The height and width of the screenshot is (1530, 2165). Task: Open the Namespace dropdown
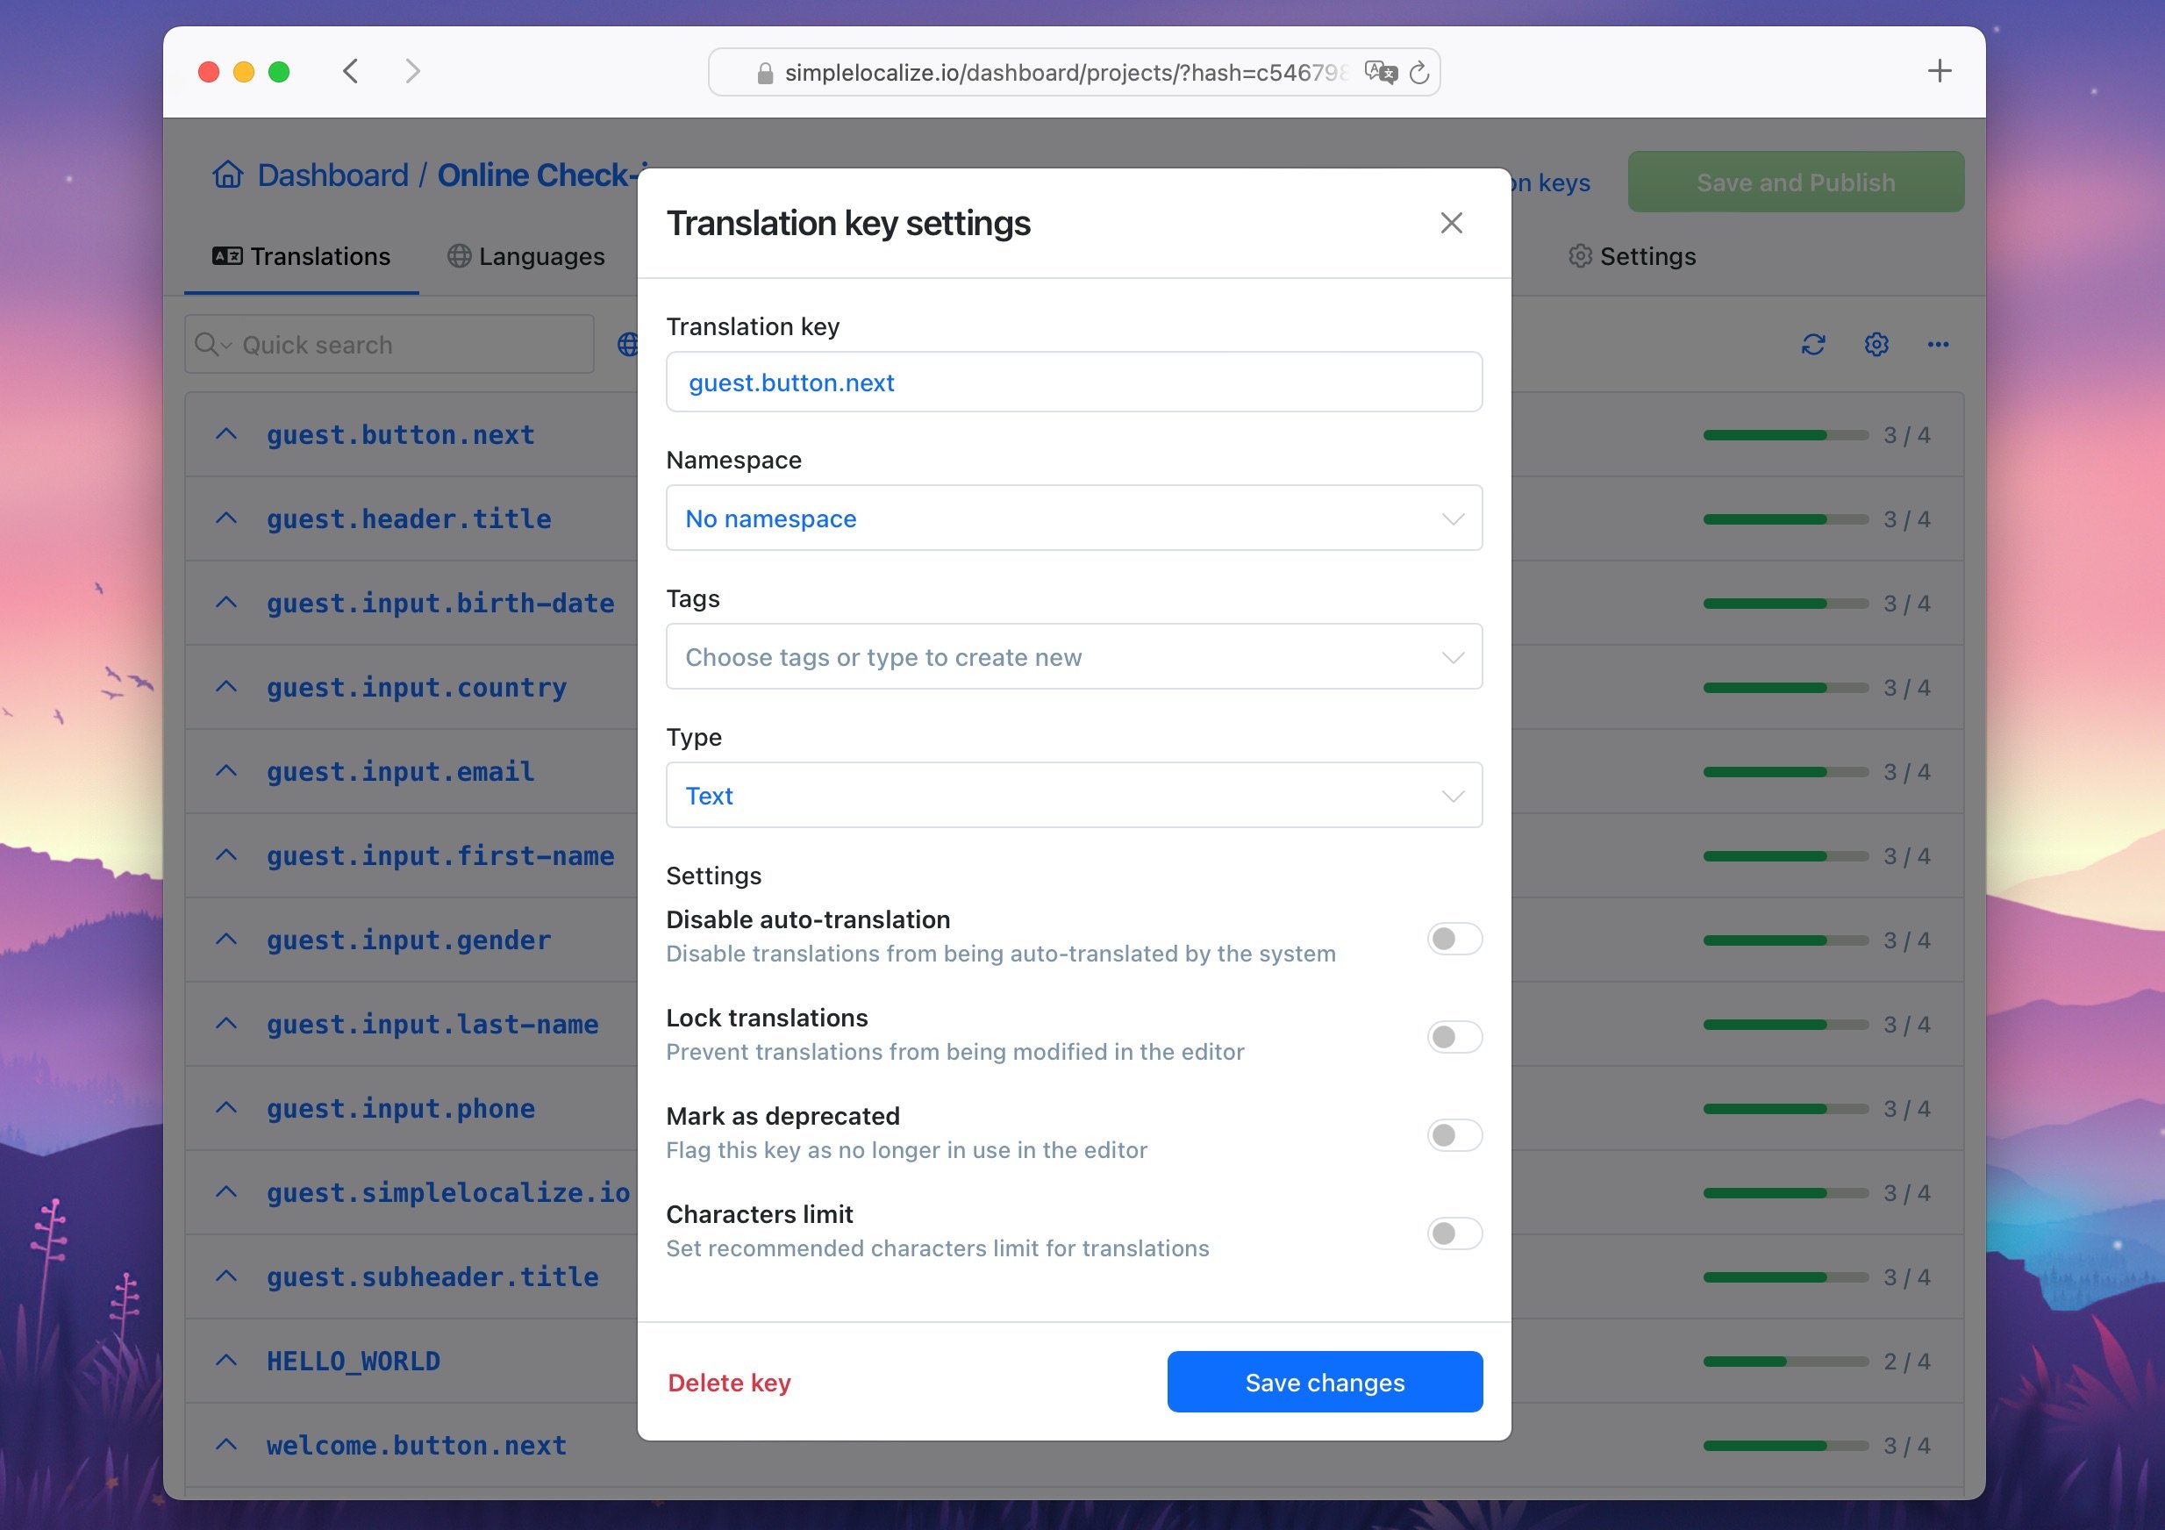click(x=1073, y=518)
